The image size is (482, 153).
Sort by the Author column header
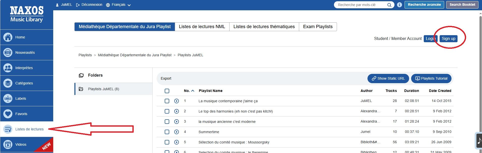coord(366,91)
